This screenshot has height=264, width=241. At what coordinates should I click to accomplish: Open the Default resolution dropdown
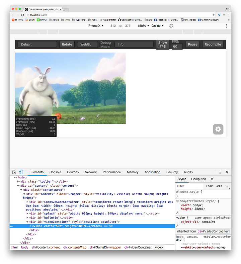37,45
